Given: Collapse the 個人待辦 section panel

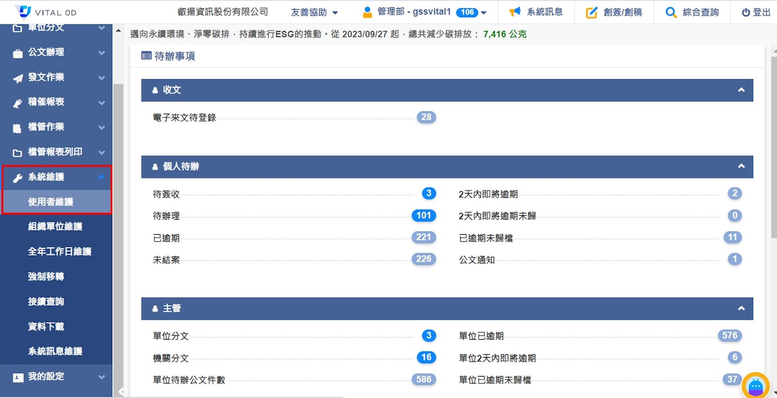Looking at the screenshot, I should pos(741,166).
